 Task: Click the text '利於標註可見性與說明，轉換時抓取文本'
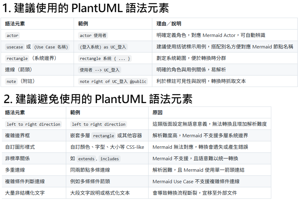tap(201, 81)
